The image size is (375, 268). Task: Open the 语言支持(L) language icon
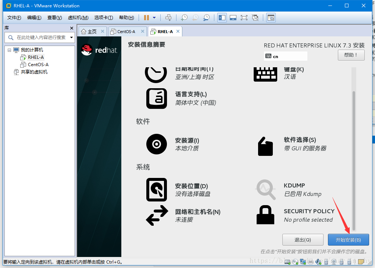pos(157,99)
